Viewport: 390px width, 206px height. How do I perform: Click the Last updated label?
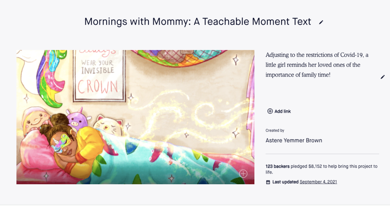[x=285, y=182]
